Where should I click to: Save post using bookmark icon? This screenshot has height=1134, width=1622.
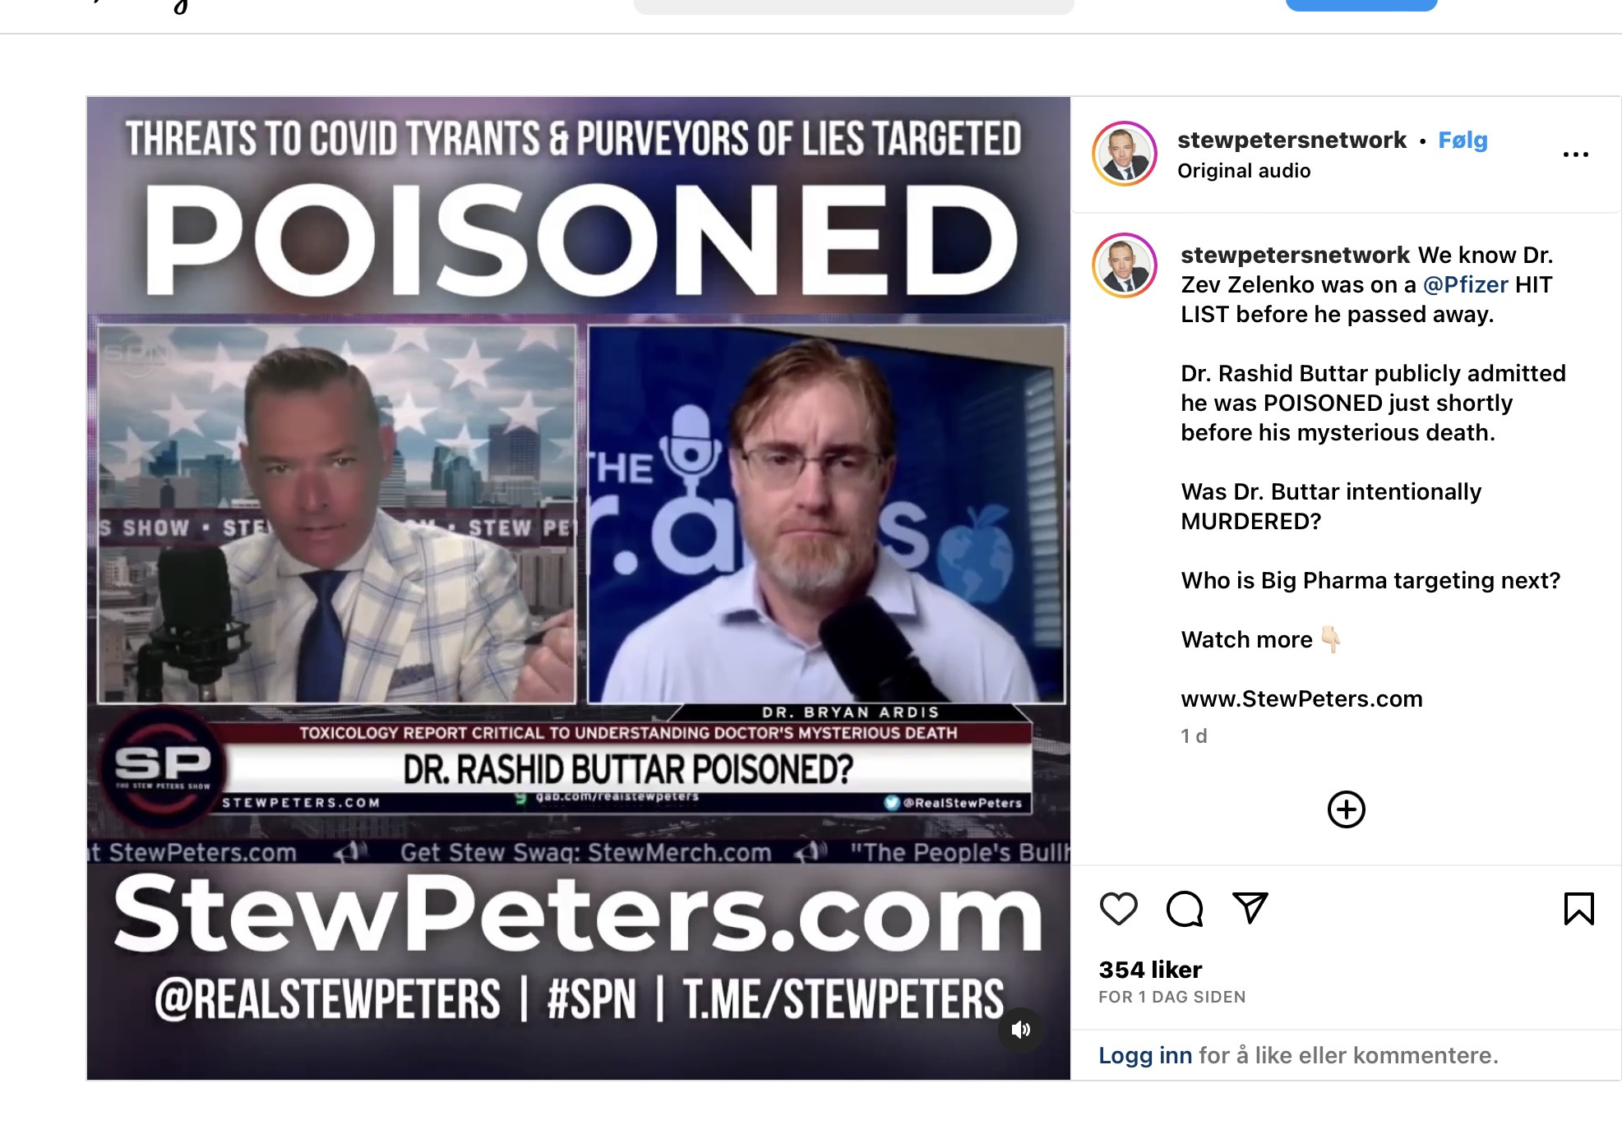[1578, 909]
